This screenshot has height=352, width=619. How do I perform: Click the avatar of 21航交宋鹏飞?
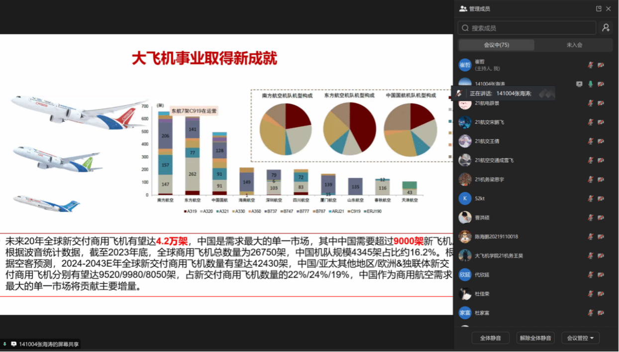465,122
